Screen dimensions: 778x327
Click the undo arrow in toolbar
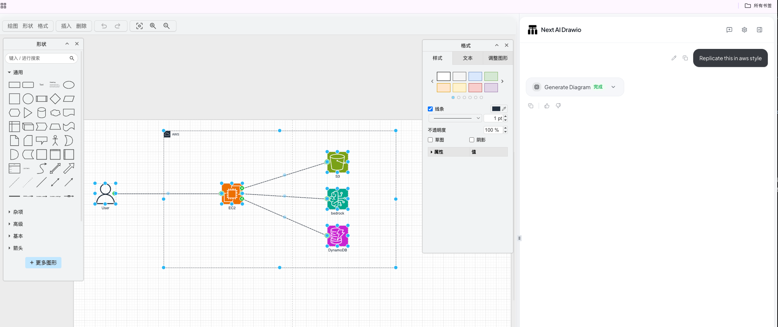(104, 26)
